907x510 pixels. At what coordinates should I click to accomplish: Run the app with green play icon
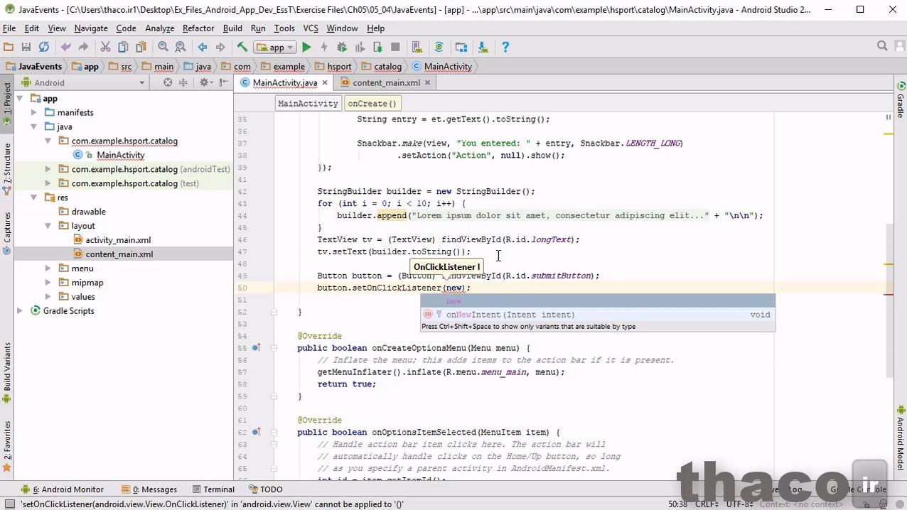(x=306, y=47)
